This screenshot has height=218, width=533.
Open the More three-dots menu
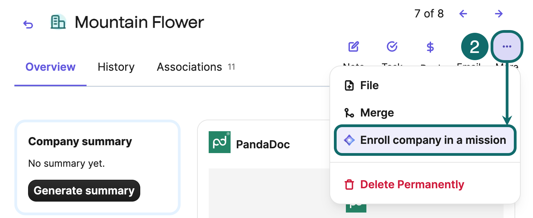pyautogui.click(x=507, y=46)
